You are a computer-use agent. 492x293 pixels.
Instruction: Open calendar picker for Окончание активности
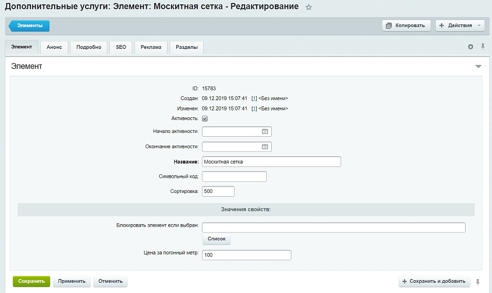tap(264, 146)
